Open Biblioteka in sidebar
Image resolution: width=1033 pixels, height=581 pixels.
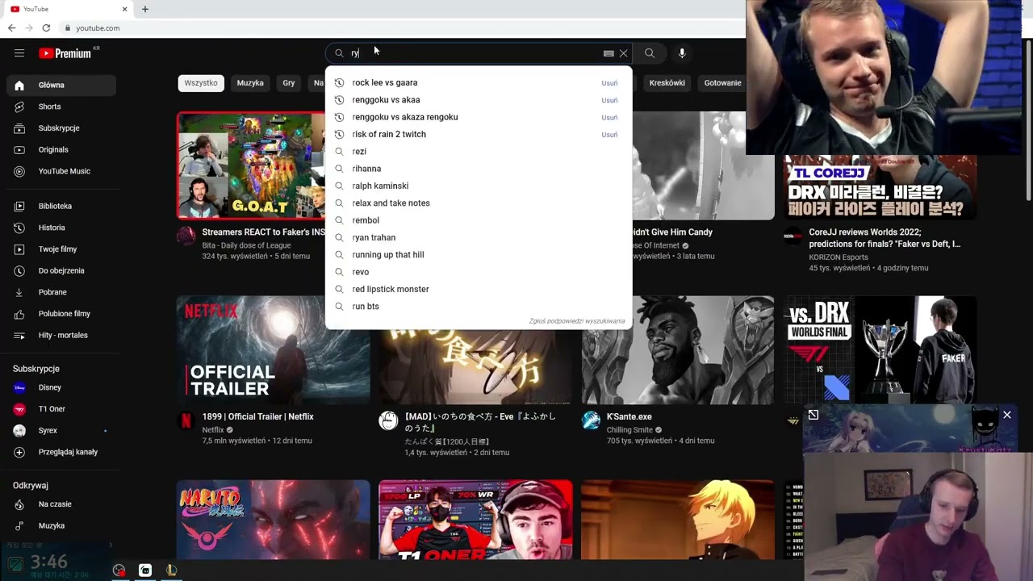(61, 206)
